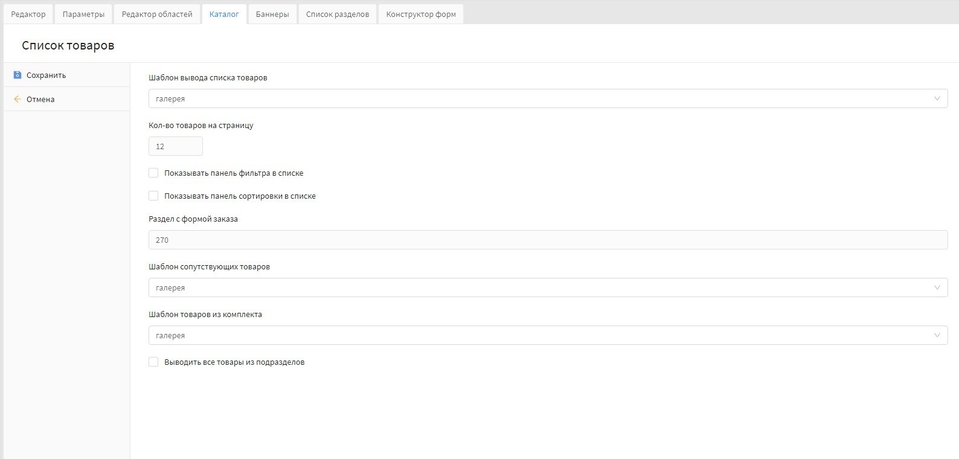The width and height of the screenshot is (959, 459).
Task: Open the Параметры tab
Action: point(83,14)
